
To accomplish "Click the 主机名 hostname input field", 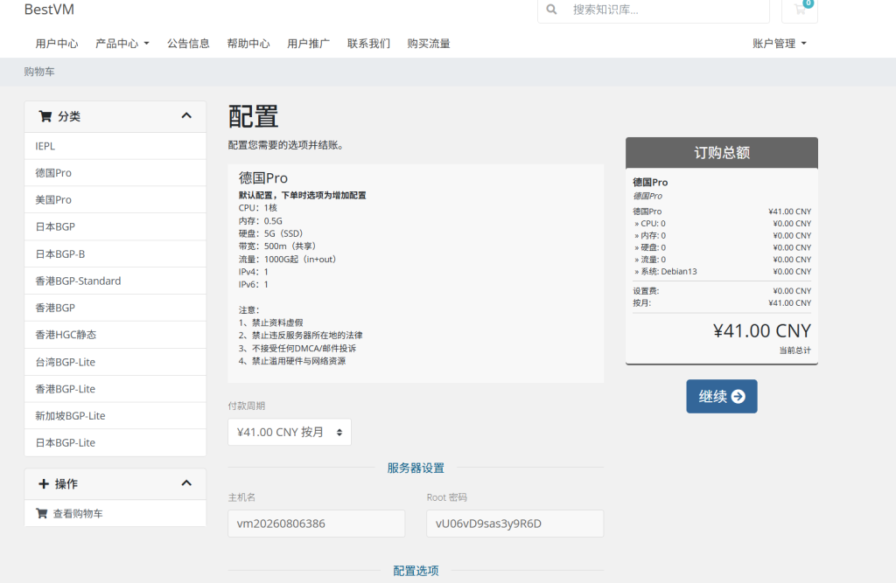I will coord(317,524).
